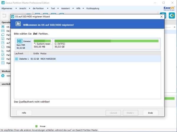Click the green Primär legend swatch
Viewport: 177px width, 132px height.
coord(36,126)
